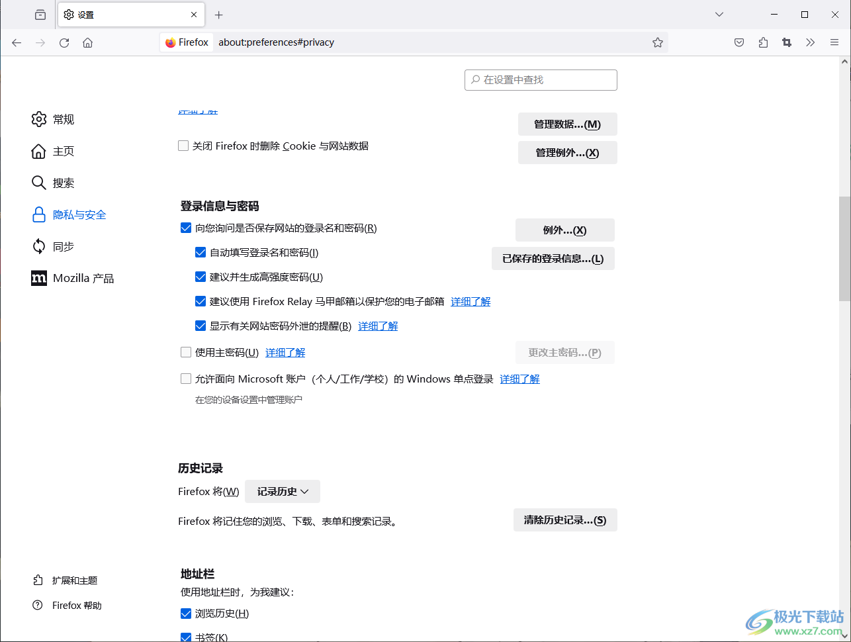Screen dimensions: 851x642
Task: Click the screenshot crop tool icon
Action: pyautogui.click(x=787, y=42)
